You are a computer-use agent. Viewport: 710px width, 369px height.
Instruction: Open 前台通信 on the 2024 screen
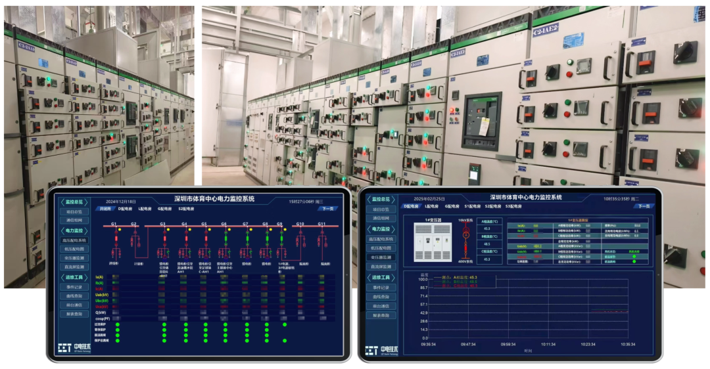coord(74,305)
